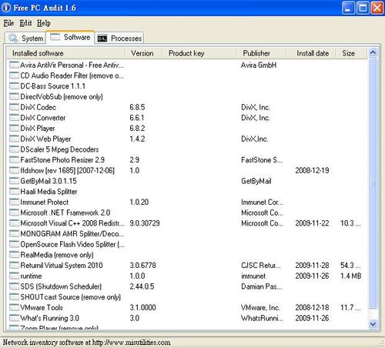Click the icon beside Immunet Protect
385x348 pixels.
click(x=14, y=202)
